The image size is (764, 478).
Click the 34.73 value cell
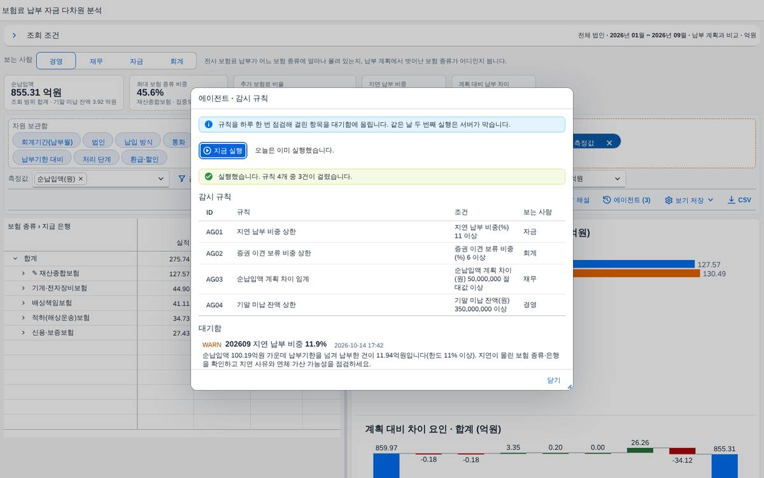coord(166,318)
